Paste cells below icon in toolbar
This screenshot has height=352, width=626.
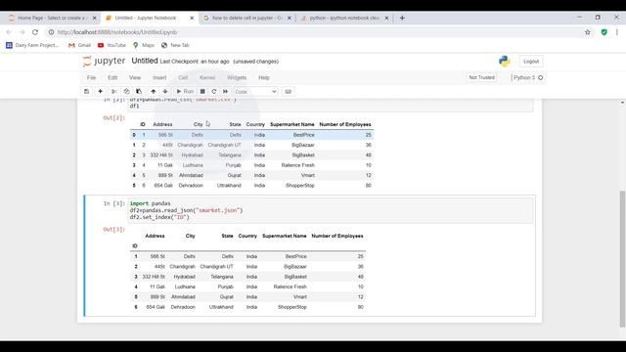[x=139, y=91]
